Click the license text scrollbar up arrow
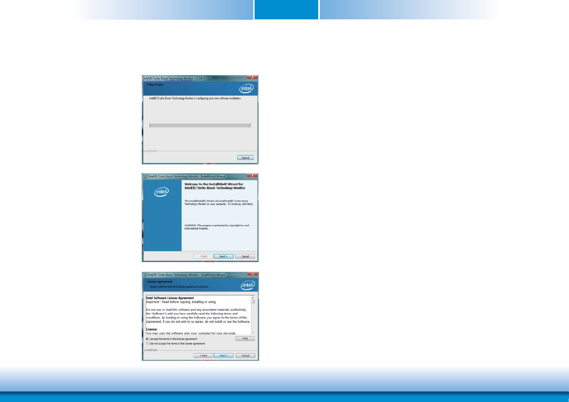Image resolution: width=569 pixels, height=402 pixels. pyautogui.click(x=253, y=297)
